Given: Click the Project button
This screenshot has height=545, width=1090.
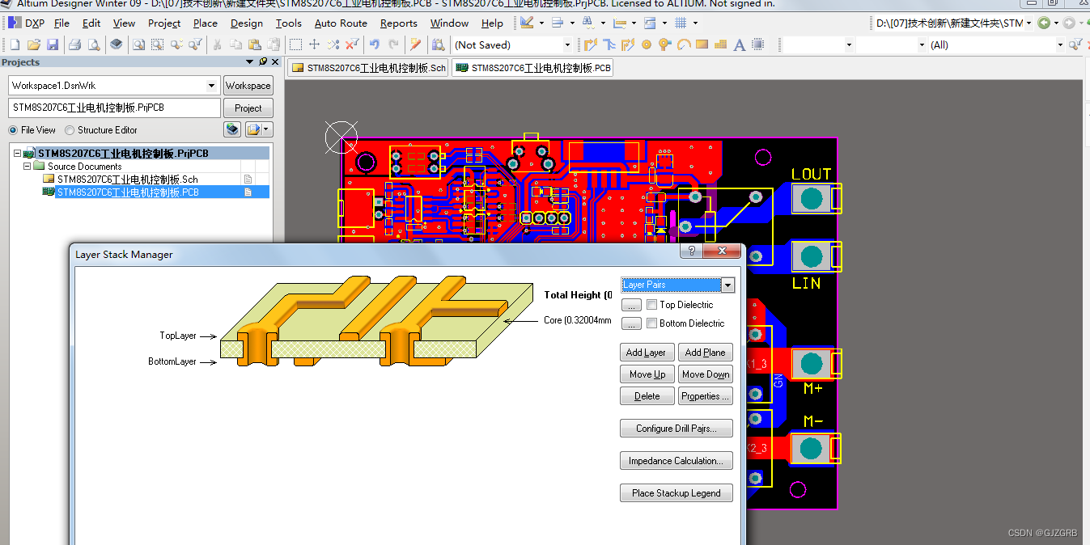Looking at the screenshot, I should pos(248,108).
